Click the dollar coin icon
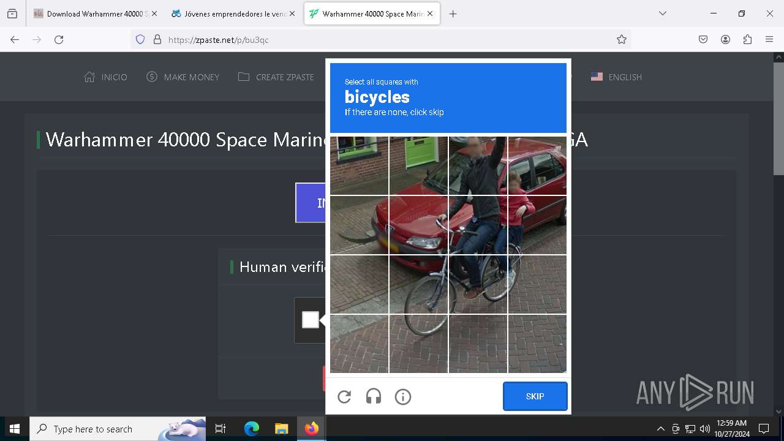 (152, 77)
